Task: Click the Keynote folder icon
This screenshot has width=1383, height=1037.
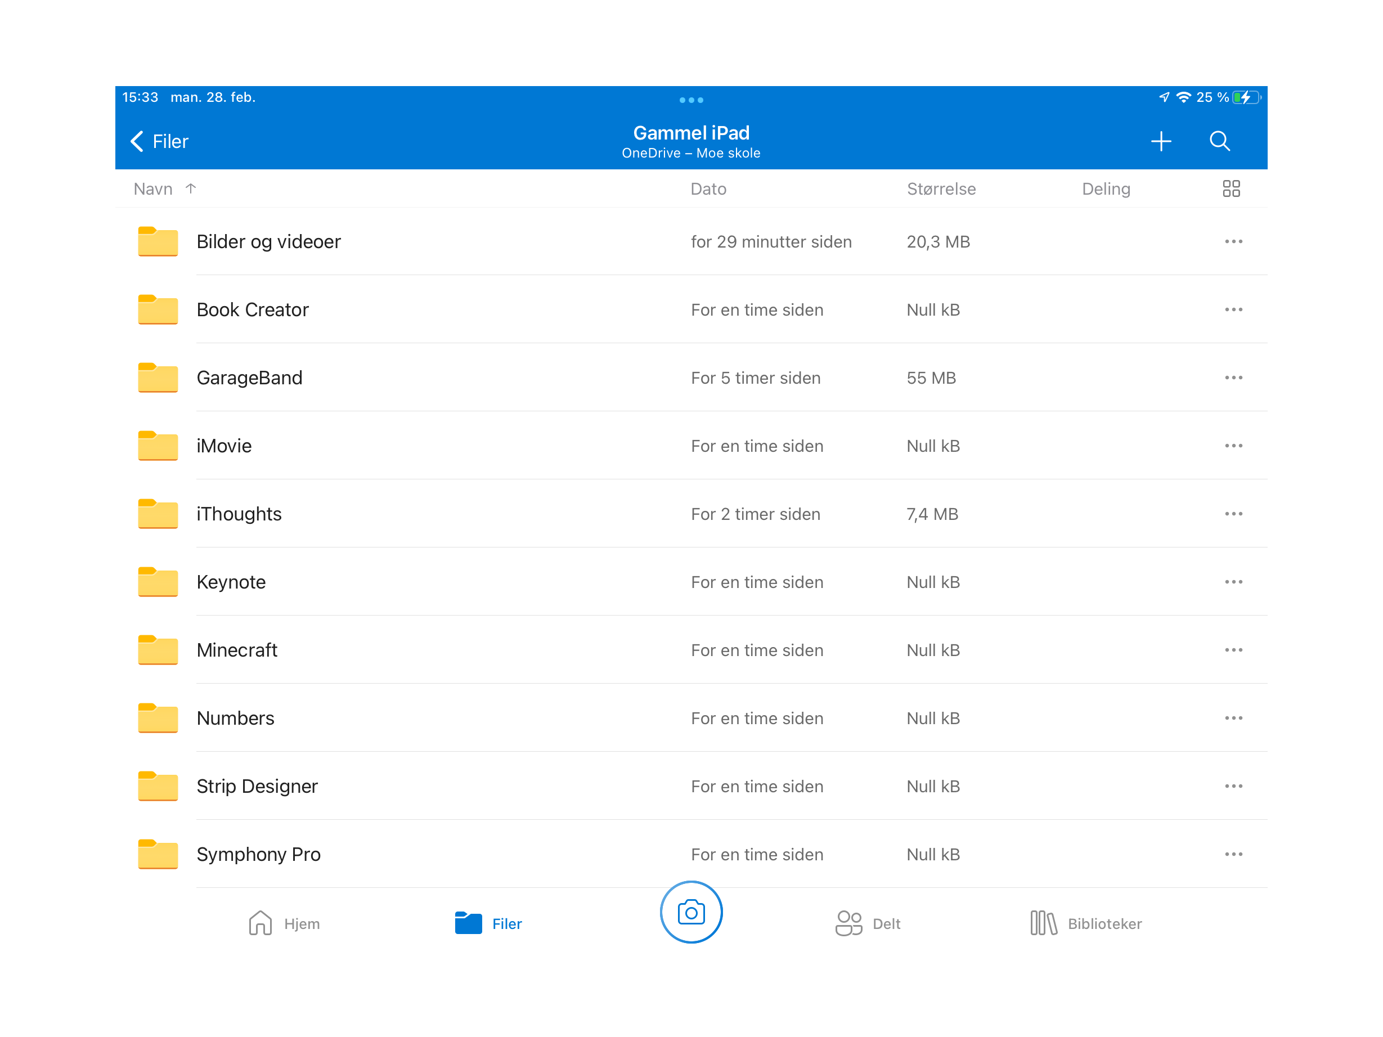Action: (158, 582)
